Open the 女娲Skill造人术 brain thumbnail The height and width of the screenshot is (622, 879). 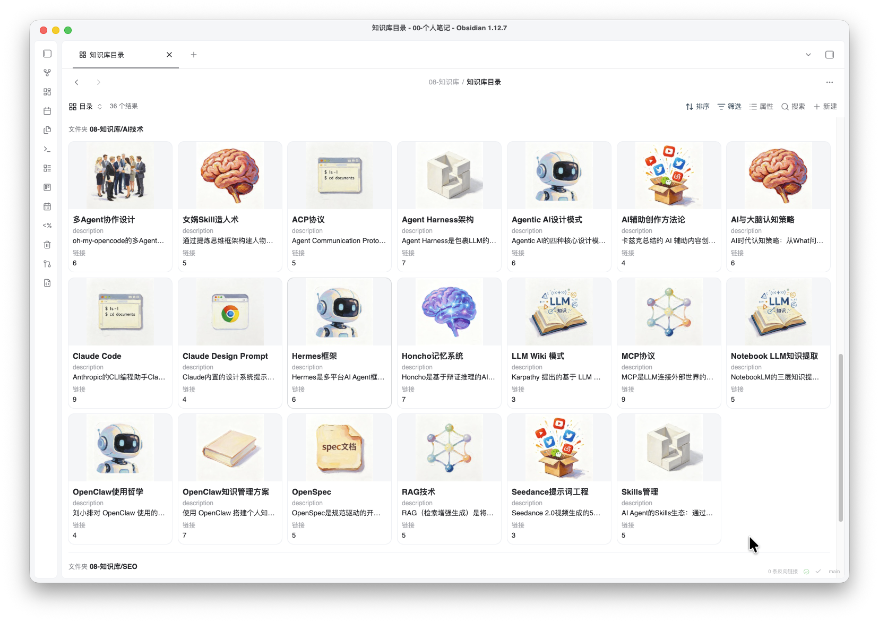coord(230,176)
